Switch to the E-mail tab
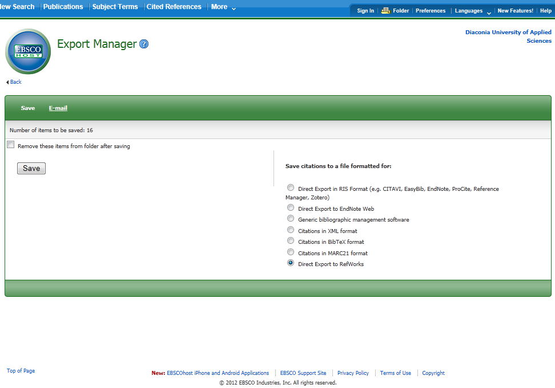The width and height of the screenshot is (555, 388). coord(58,108)
